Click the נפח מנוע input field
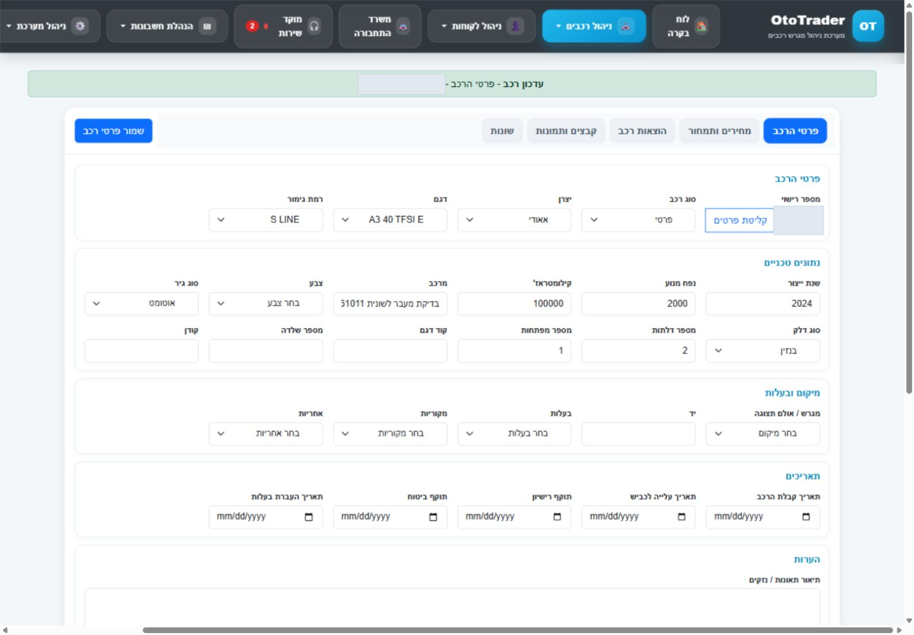Viewport: 914px width, 635px height. click(x=638, y=304)
